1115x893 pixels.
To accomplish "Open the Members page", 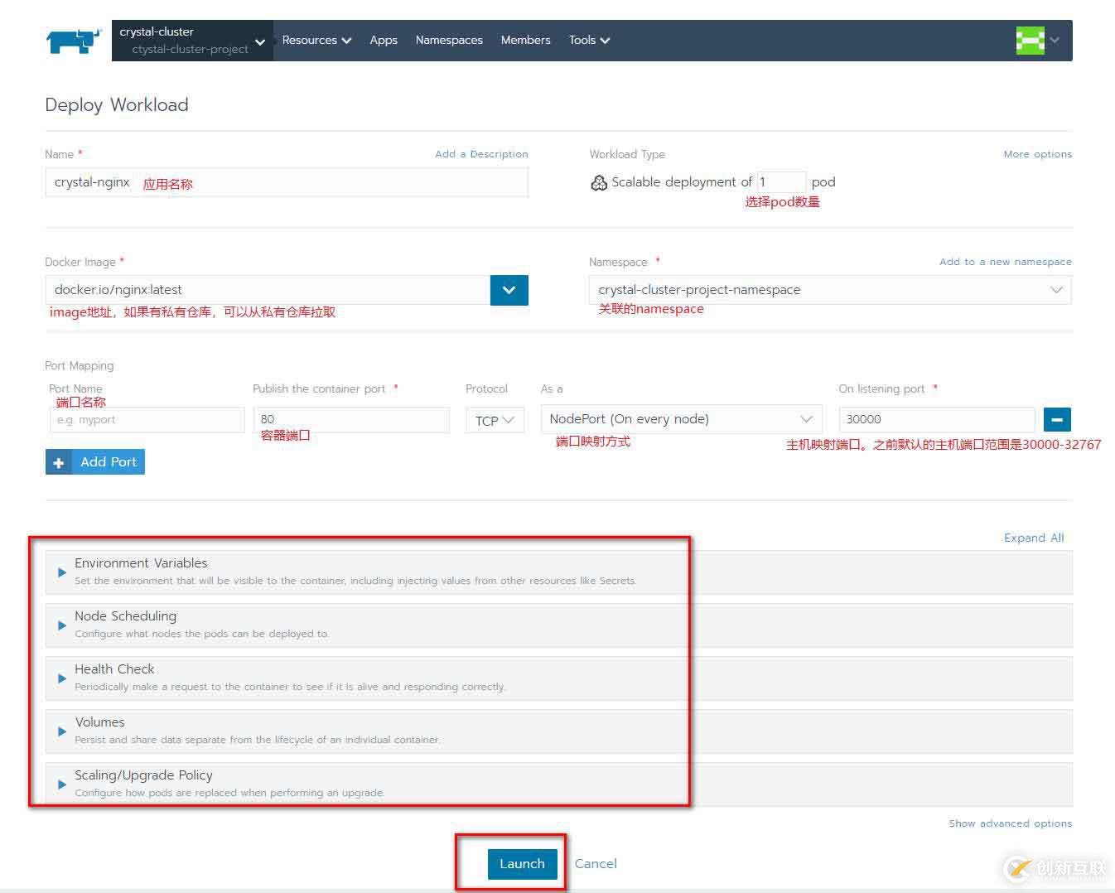I will [x=525, y=40].
